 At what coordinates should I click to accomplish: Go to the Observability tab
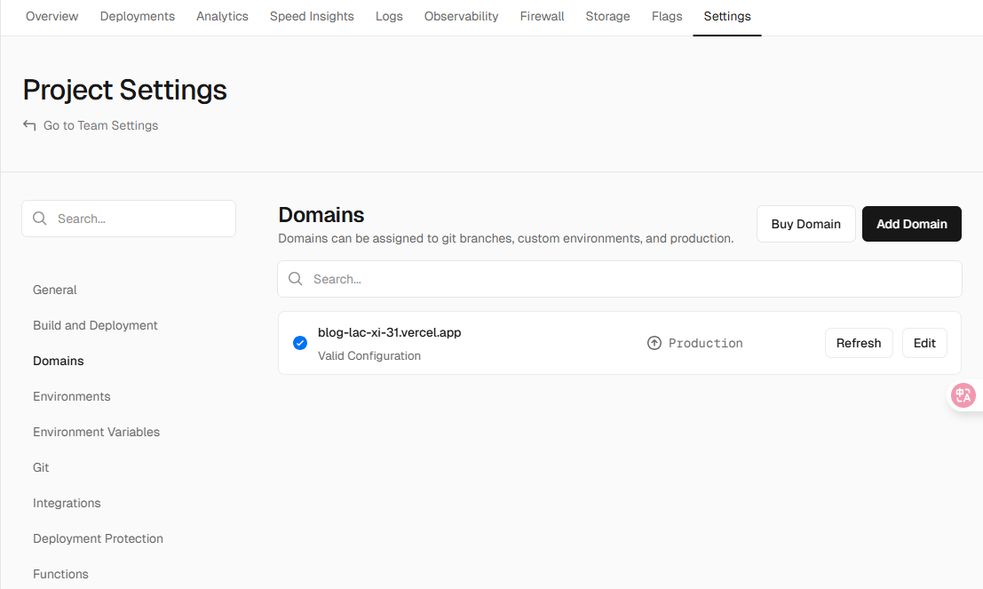(x=461, y=16)
